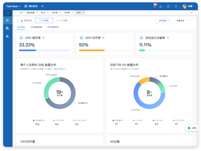Click info icon beside OKR 填写率
This screenshot has width=201, height=151.
pyautogui.click(x=43, y=38)
